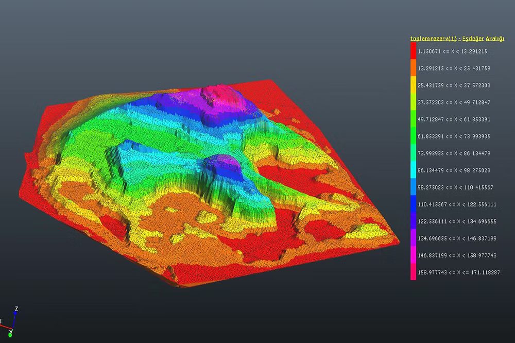Pick the color swatch for range starting 73.993935

click(413, 153)
